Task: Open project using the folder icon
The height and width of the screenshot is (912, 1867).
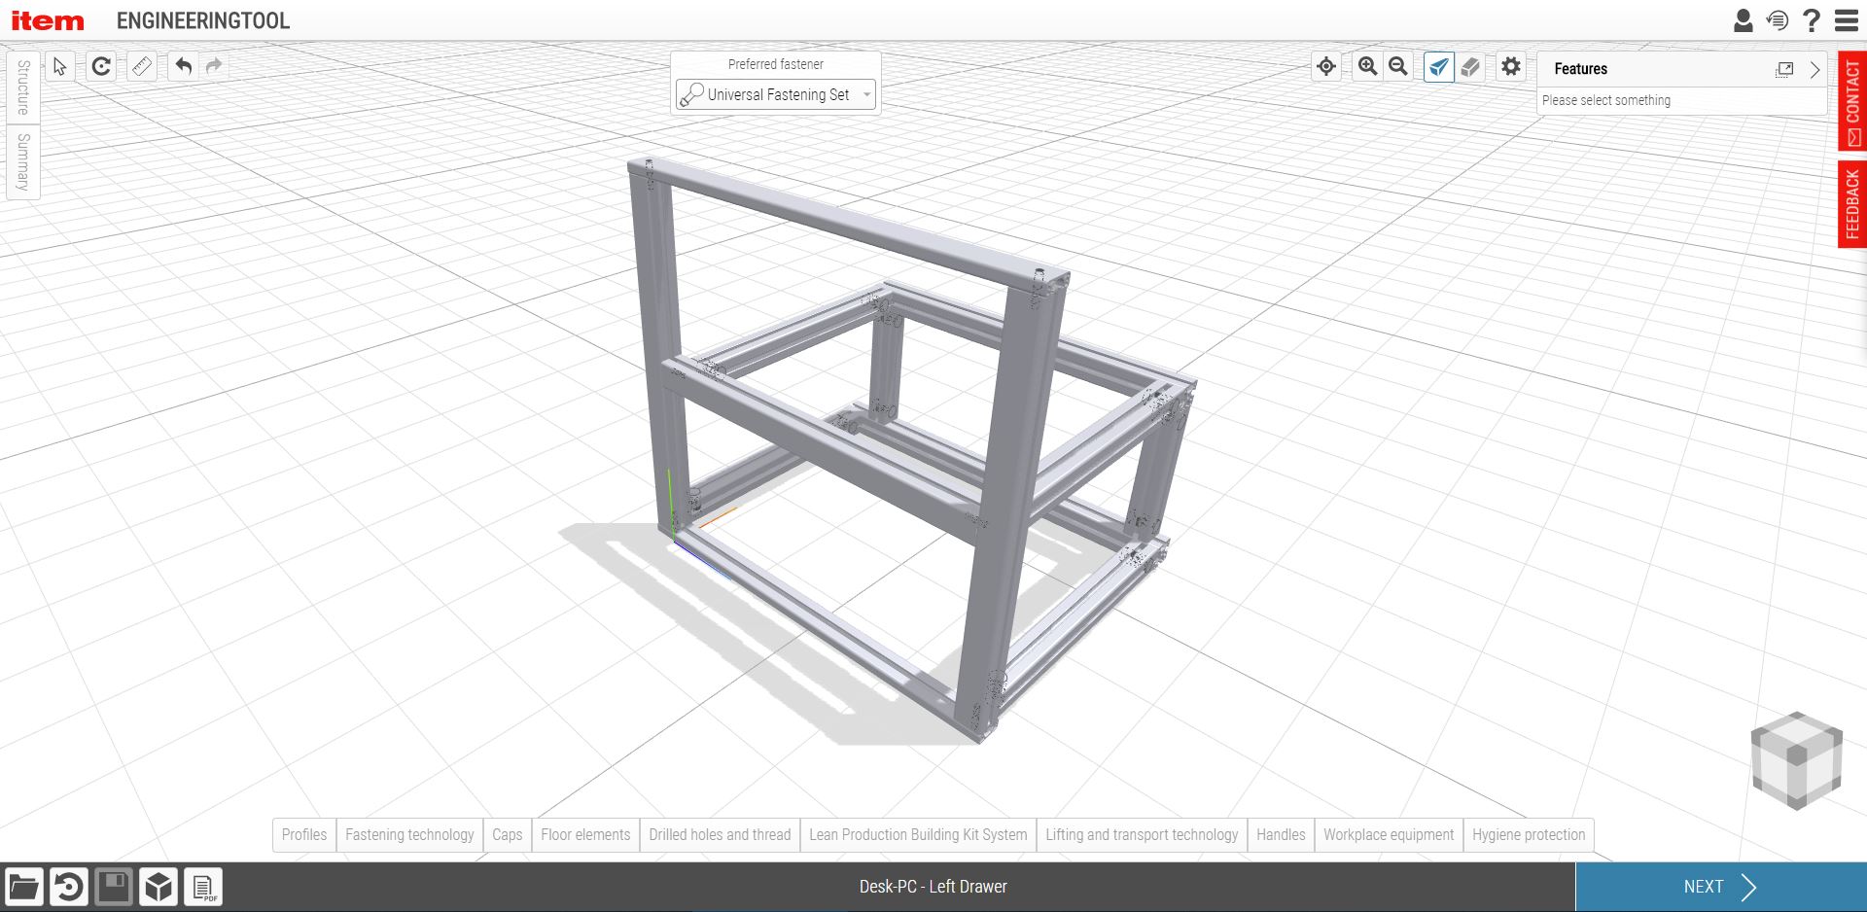Action: (23, 887)
